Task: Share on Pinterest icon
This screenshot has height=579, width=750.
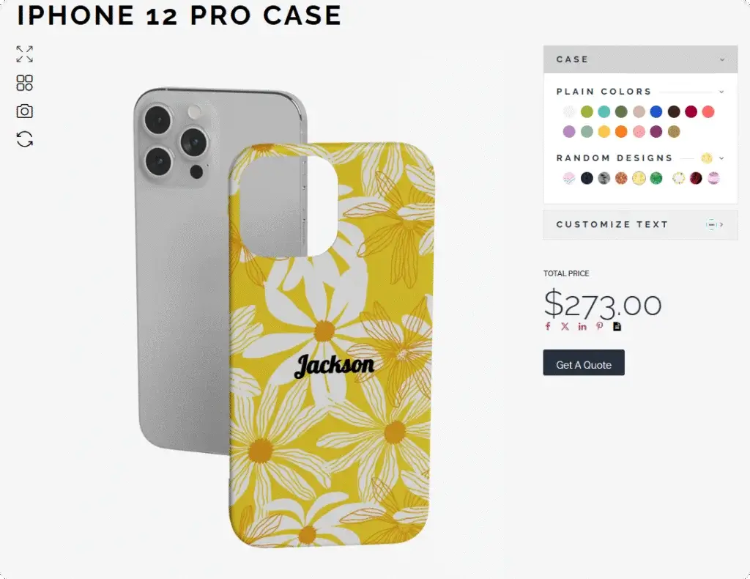Action: (x=599, y=326)
